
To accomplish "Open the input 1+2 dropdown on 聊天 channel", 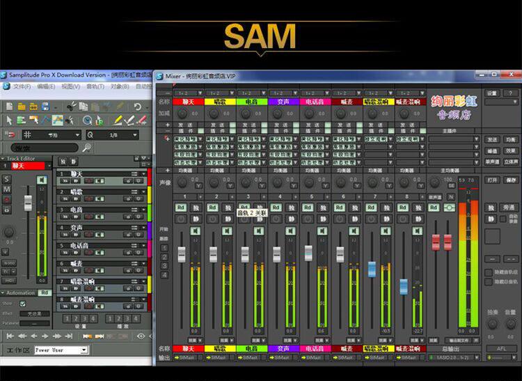I will [x=188, y=93].
